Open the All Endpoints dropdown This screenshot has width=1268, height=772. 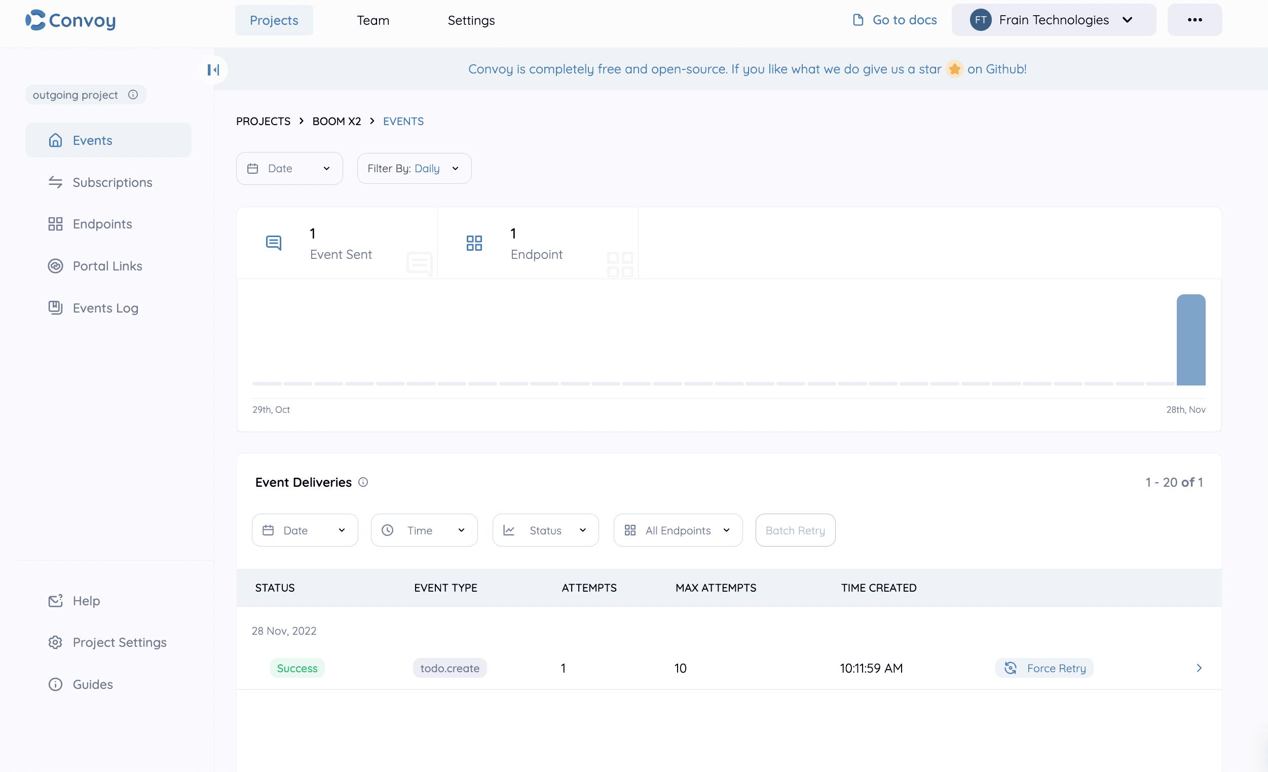(x=677, y=530)
